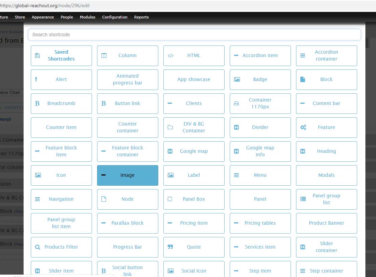
Task: Add the Step container shortcode
Action: click(326, 269)
